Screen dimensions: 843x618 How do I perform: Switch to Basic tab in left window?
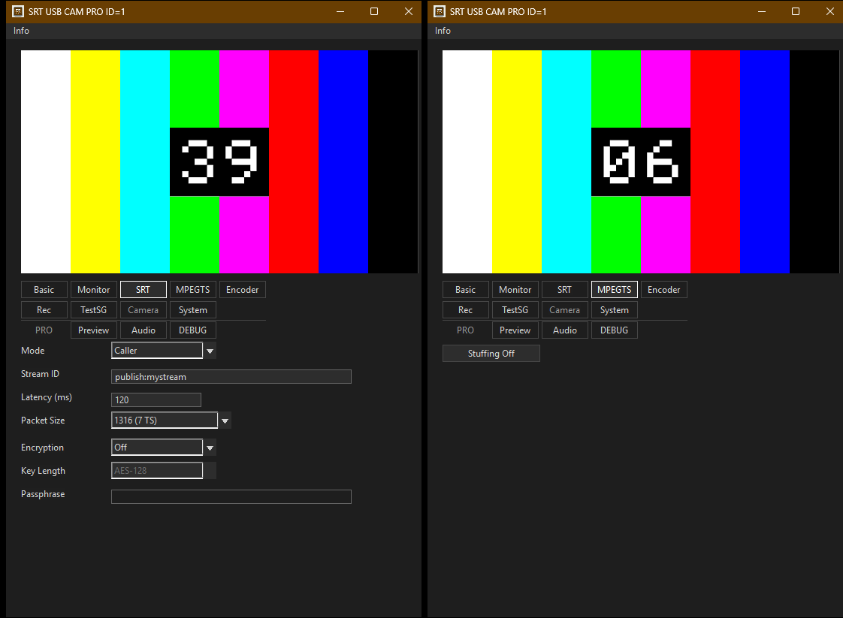click(x=44, y=290)
